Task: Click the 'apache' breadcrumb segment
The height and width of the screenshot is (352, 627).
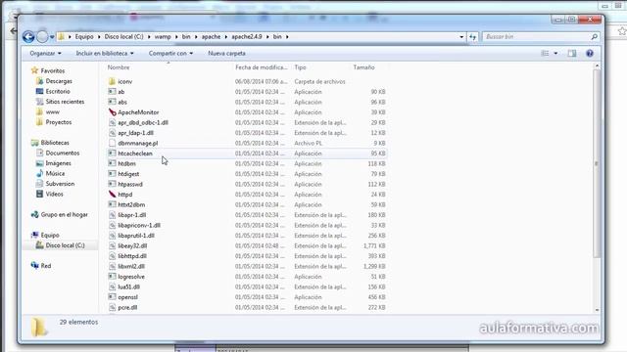Action: click(211, 37)
